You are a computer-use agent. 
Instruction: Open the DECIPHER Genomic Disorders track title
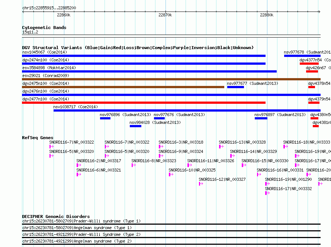56,216
